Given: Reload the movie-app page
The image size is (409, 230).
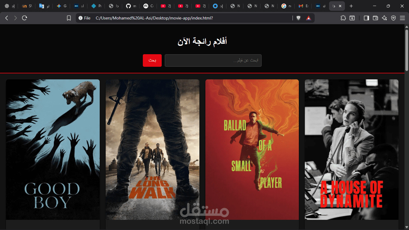Looking at the screenshot, I should point(24,18).
